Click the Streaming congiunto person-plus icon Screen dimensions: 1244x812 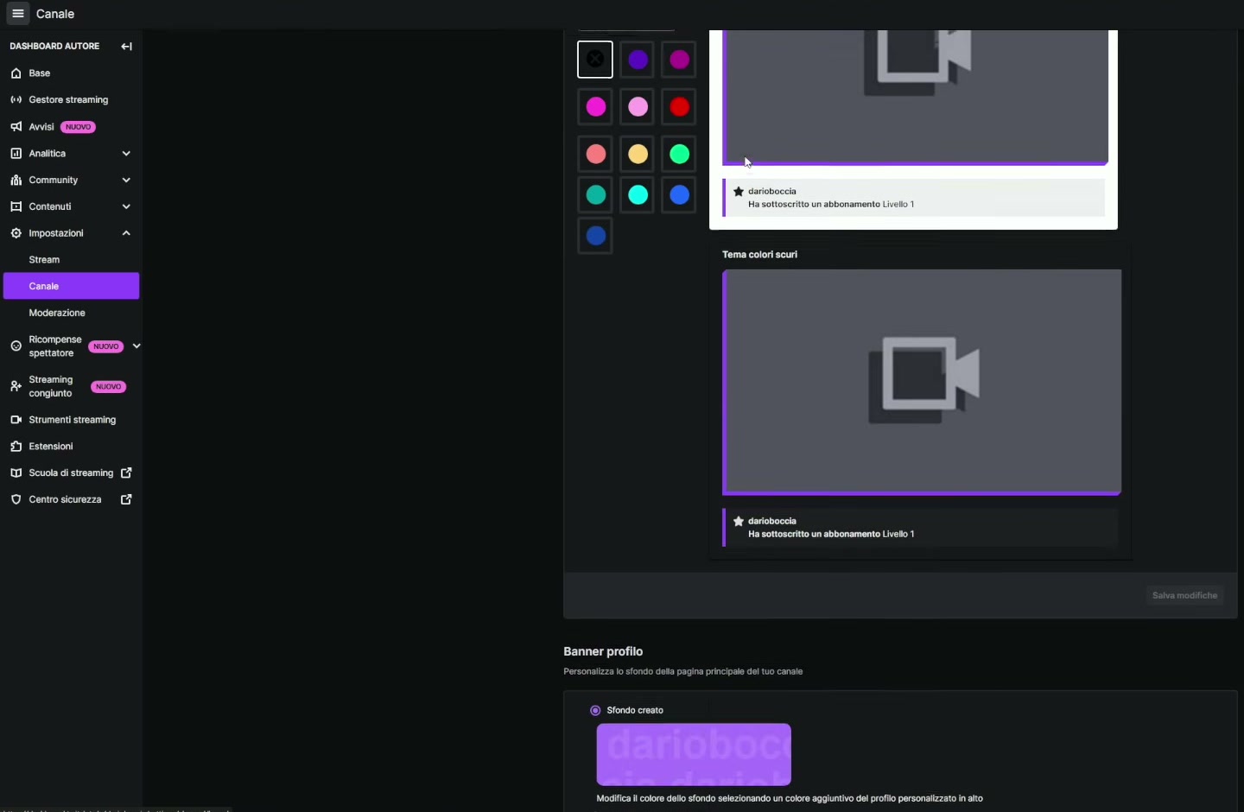[x=16, y=386]
